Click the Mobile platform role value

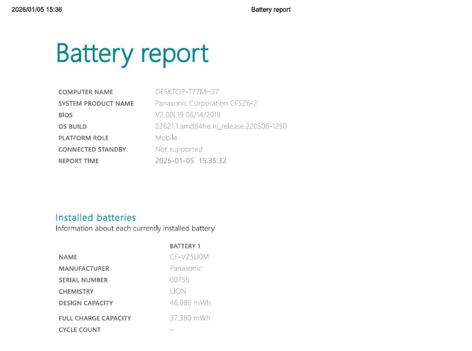166,138
